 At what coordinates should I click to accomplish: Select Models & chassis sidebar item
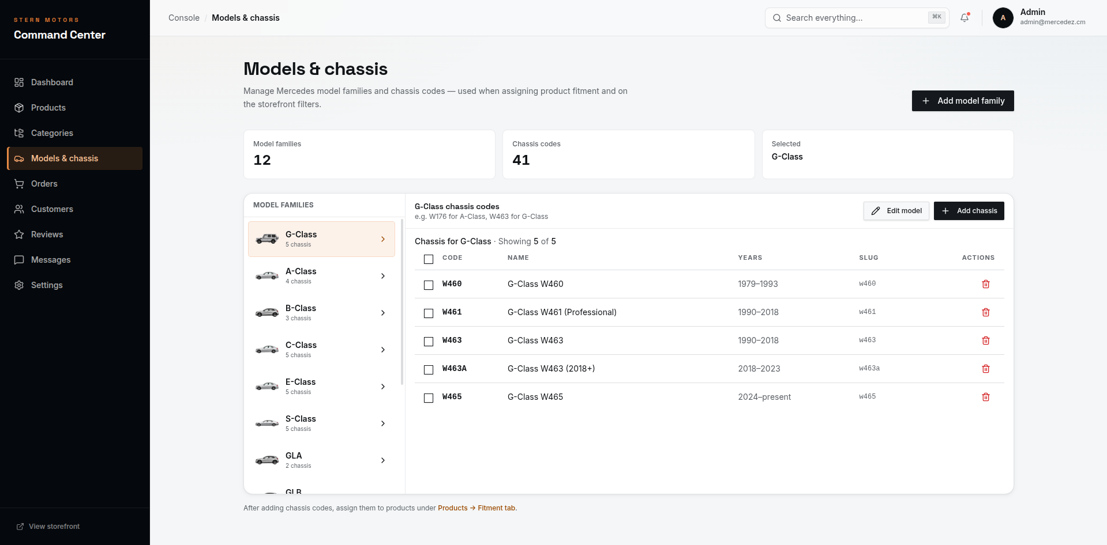pyautogui.click(x=74, y=158)
